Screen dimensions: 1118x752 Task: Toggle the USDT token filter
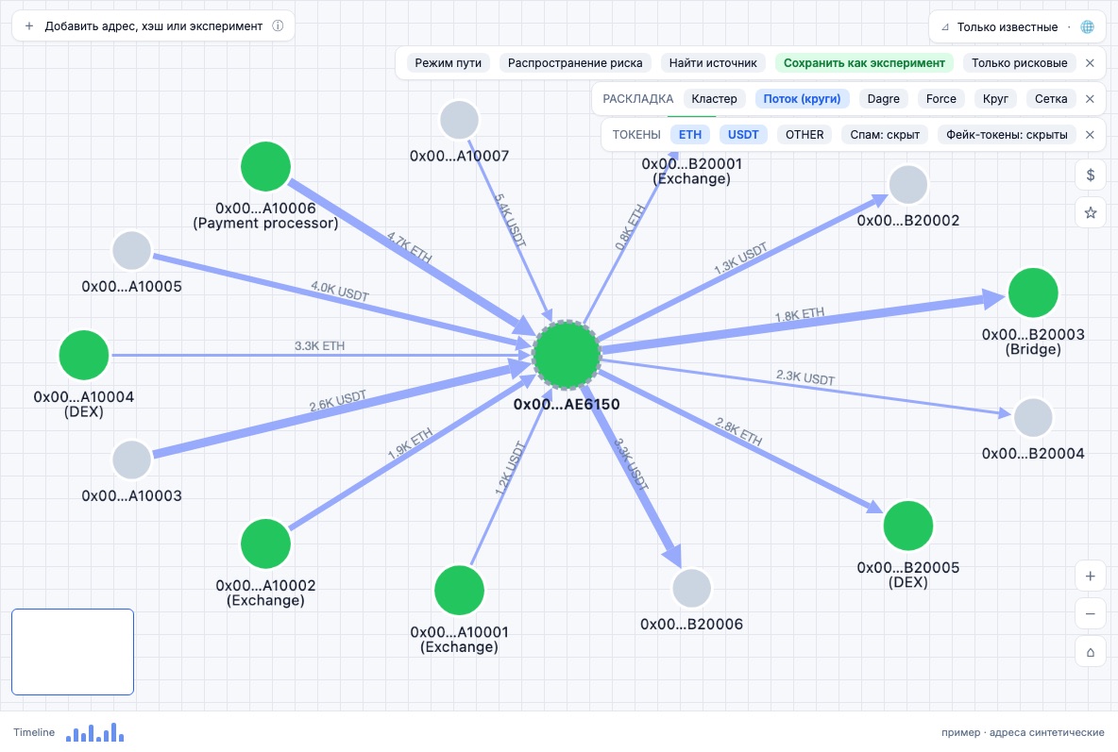(x=743, y=134)
